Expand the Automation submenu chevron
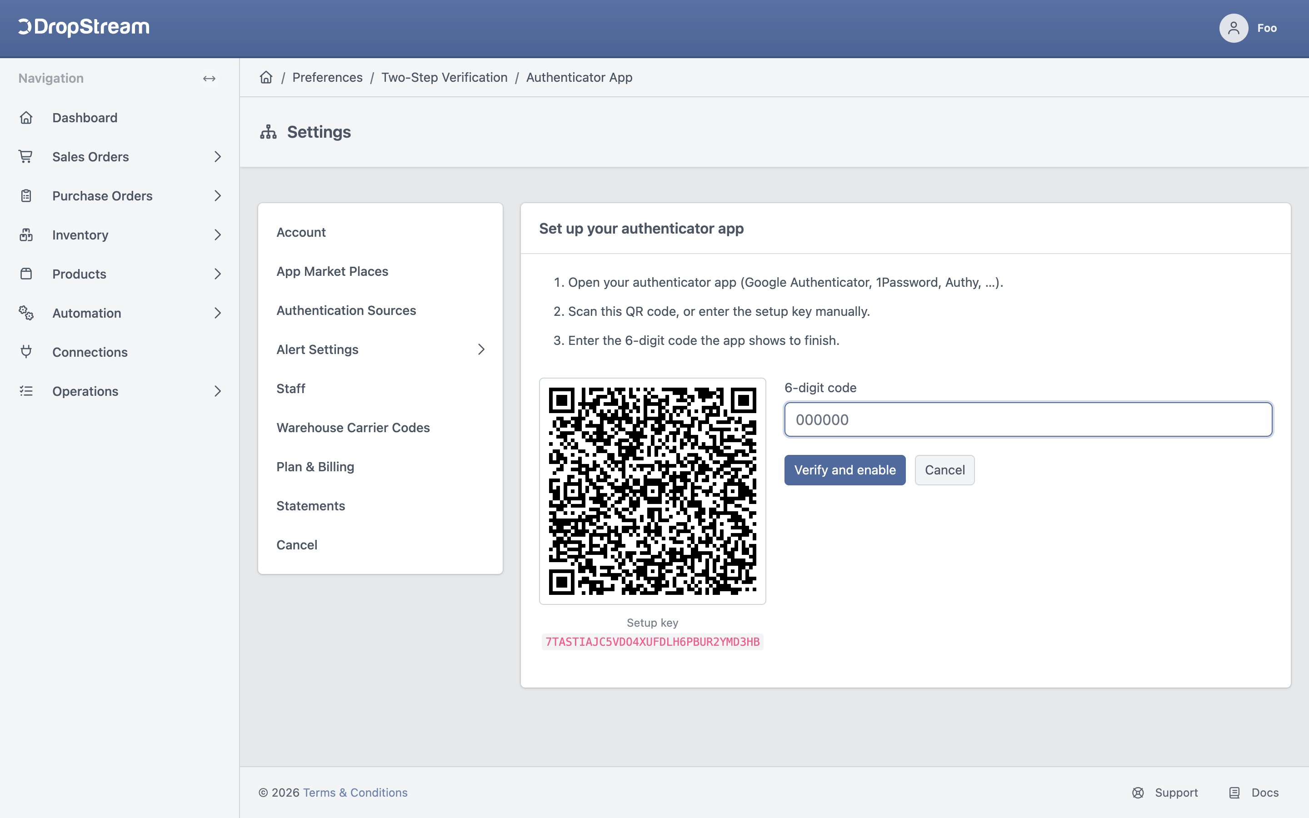The image size is (1309, 818). point(217,313)
